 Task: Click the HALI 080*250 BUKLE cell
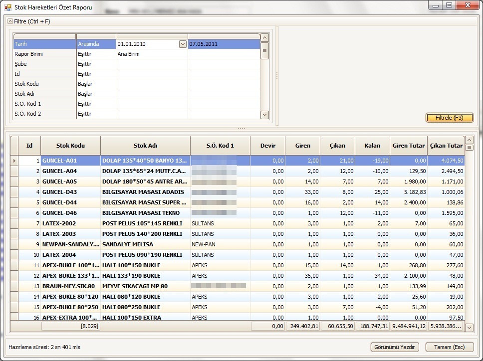tap(145, 307)
